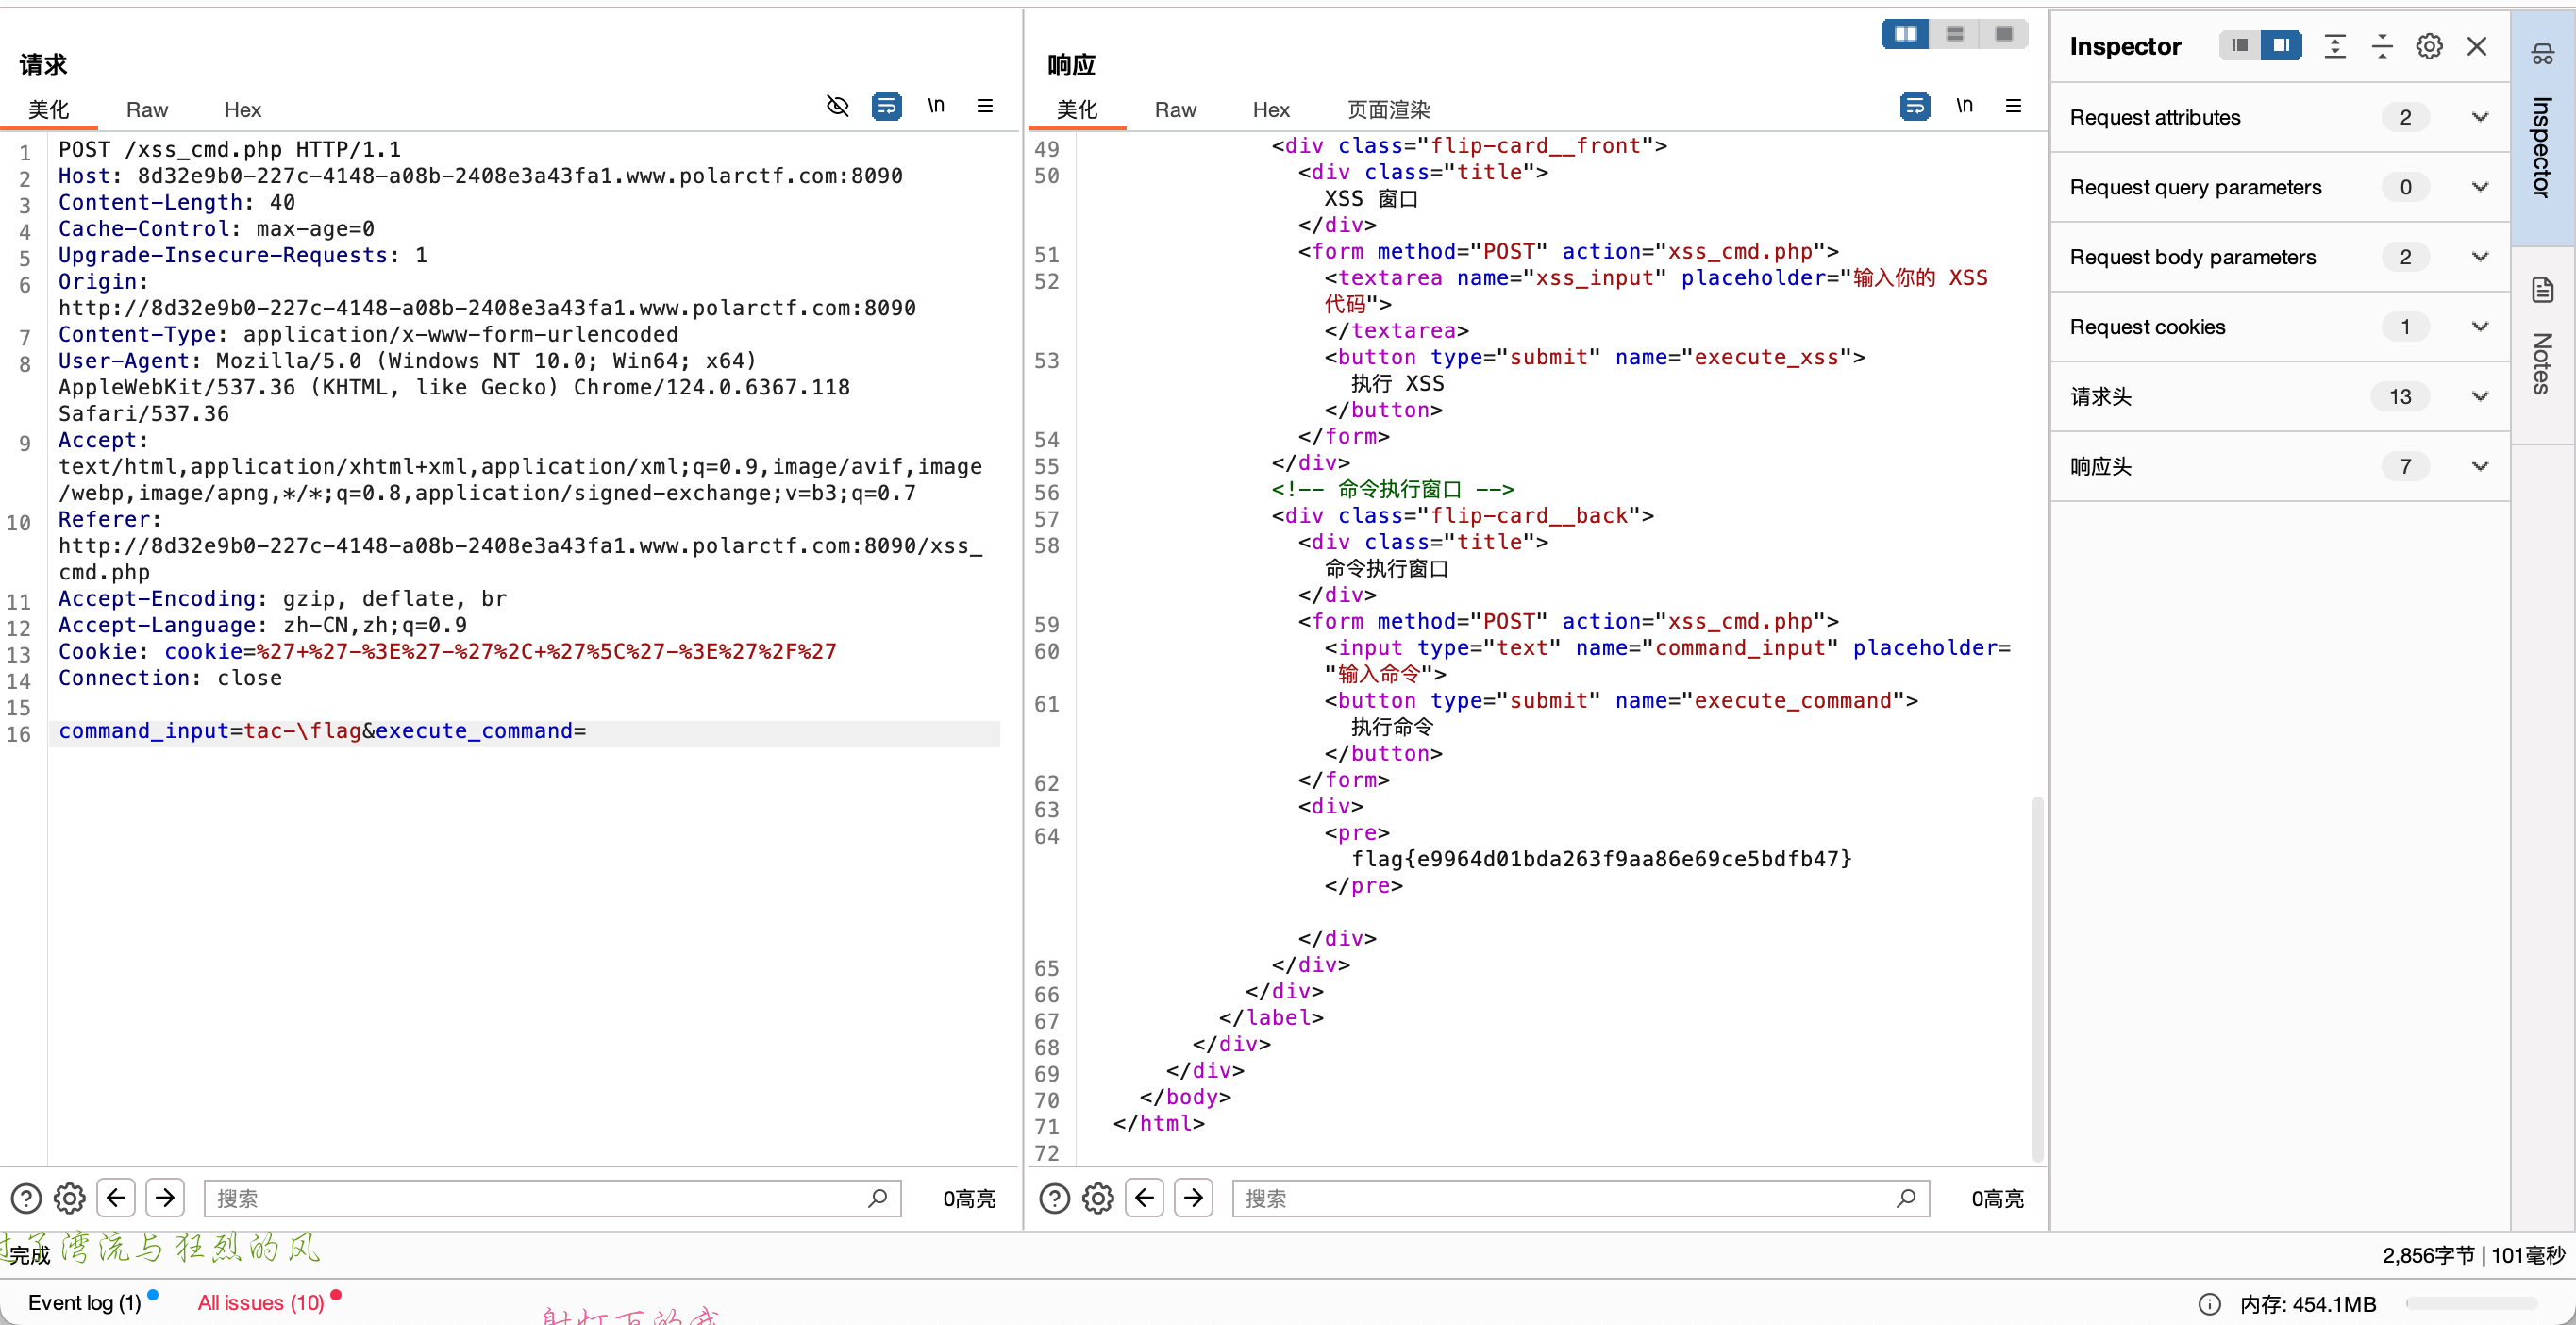Select side-by-side layout view icon

coord(1906,35)
